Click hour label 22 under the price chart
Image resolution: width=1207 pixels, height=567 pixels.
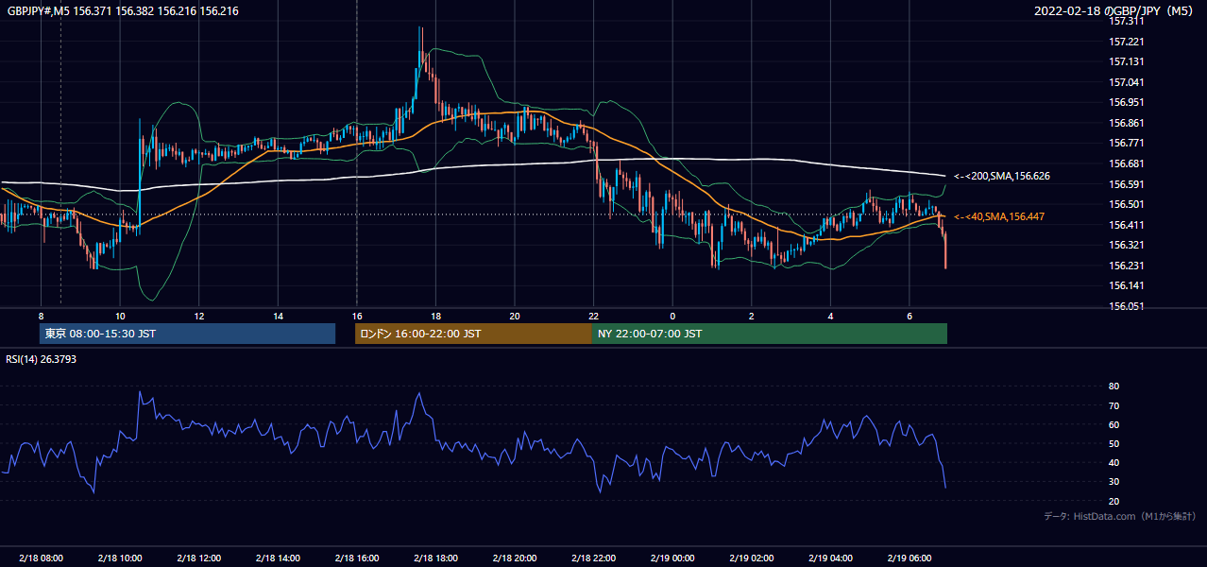[593, 316]
